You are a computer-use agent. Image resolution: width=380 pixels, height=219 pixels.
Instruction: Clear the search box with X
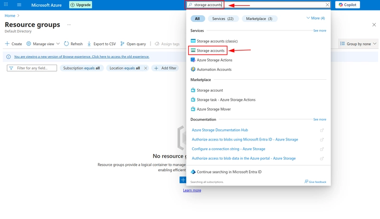(327, 5)
